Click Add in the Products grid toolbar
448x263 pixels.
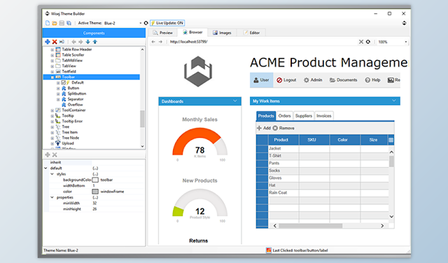click(x=264, y=128)
